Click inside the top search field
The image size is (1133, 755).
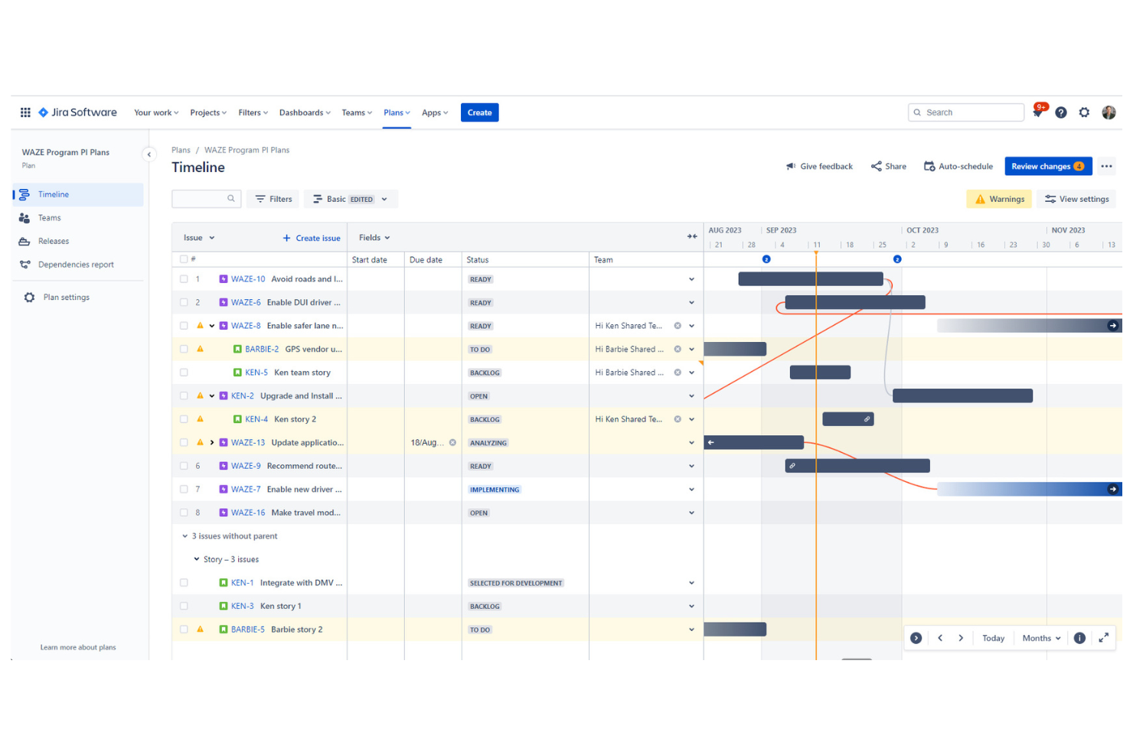[965, 112]
